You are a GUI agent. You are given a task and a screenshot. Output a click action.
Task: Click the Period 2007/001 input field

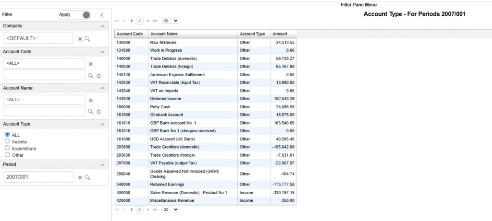(x=38, y=177)
